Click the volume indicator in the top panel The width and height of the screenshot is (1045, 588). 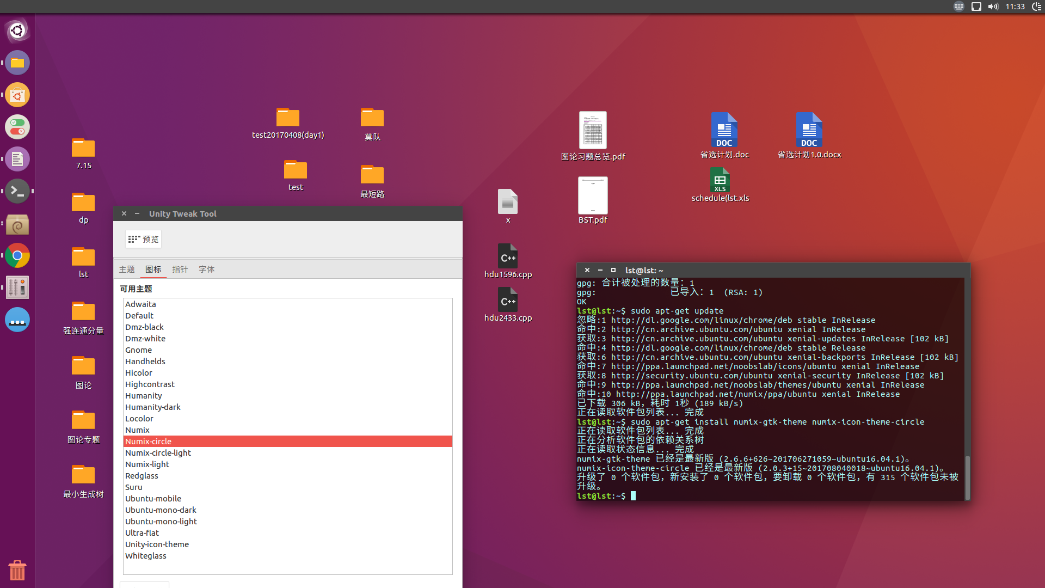994,7
